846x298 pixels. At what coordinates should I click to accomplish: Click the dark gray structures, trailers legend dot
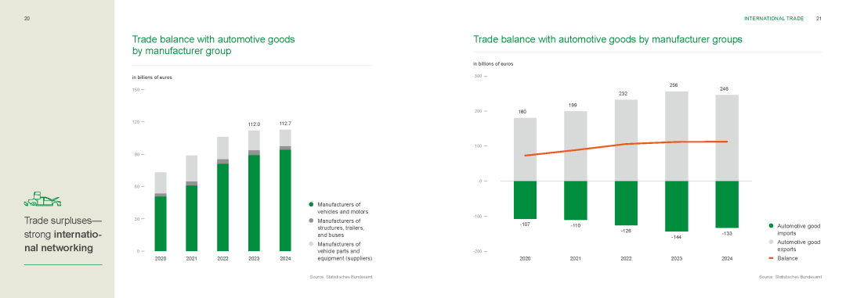pos(311,221)
